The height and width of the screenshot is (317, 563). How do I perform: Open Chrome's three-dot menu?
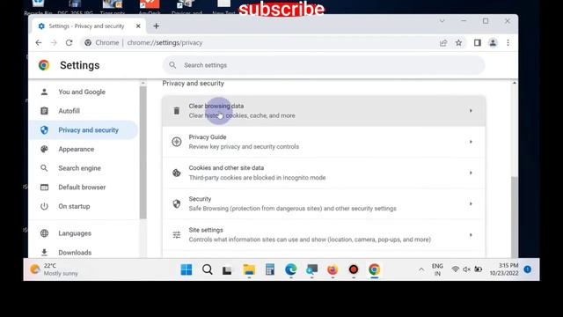(x=508, y=43)
